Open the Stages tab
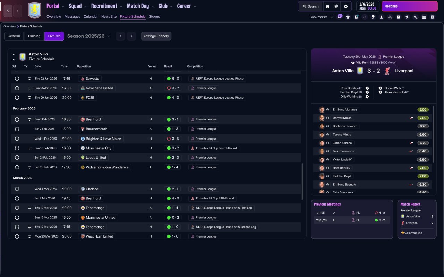The height and width of the screenshot is (277, 444). [154, 17]
